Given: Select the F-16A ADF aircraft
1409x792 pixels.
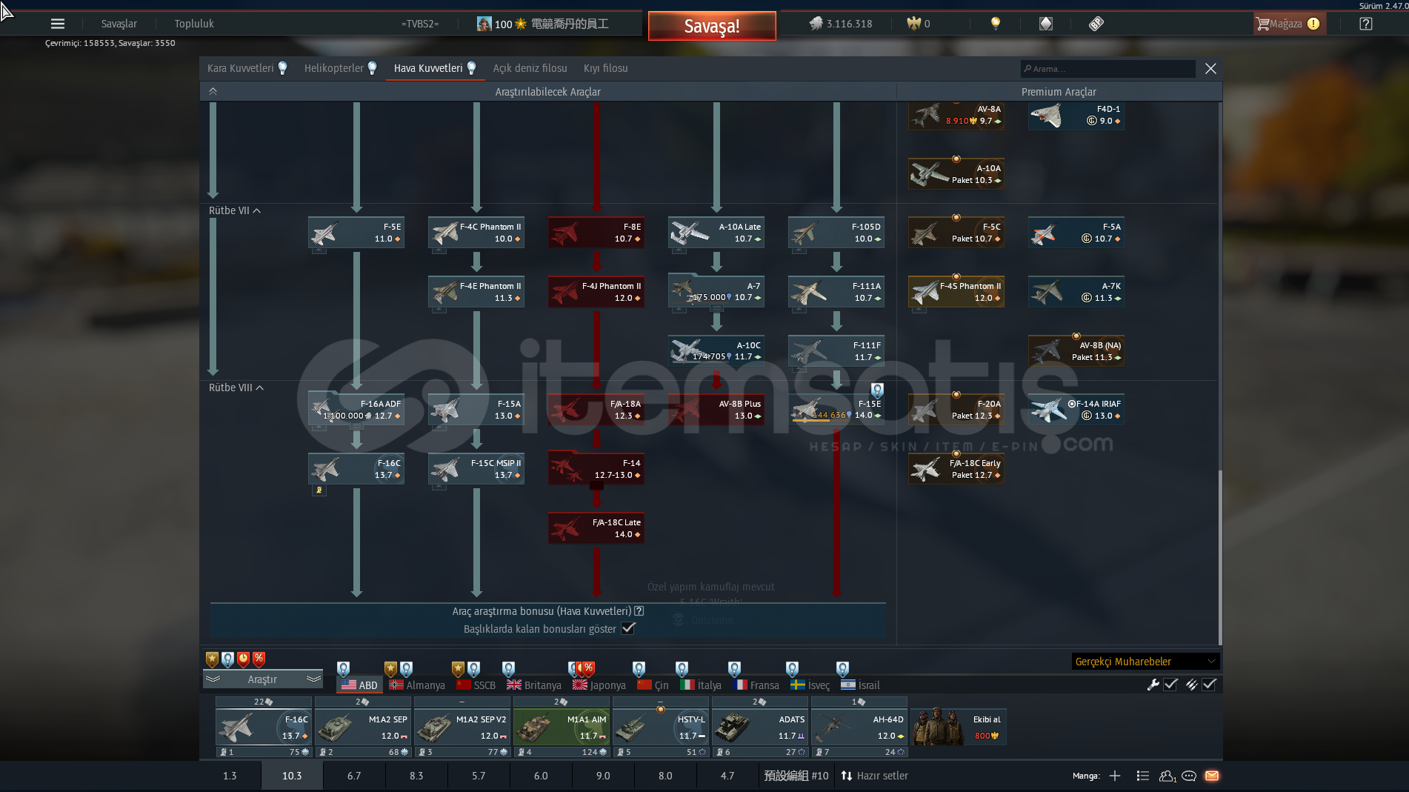Looking at the screenshot, I should pyautogui.click(x=356, y=410).
